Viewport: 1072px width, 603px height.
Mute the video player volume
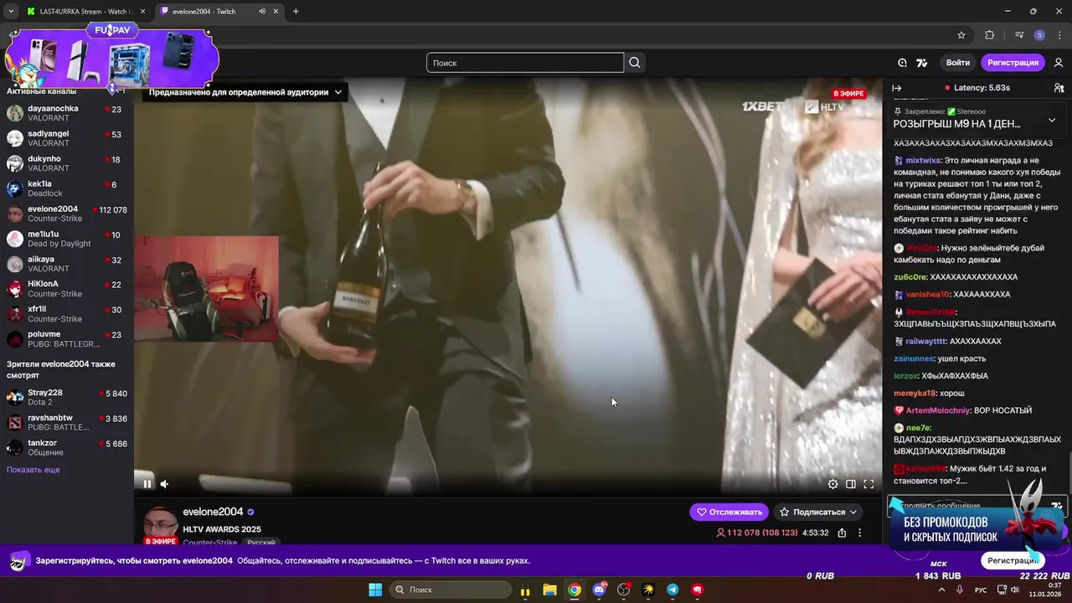tap(164, 483)
